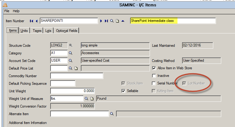Image resolution: width=235 pixels, height=127 pixels.
Task: Click the Costing Method value User-Specified
Action: point(202,60)
